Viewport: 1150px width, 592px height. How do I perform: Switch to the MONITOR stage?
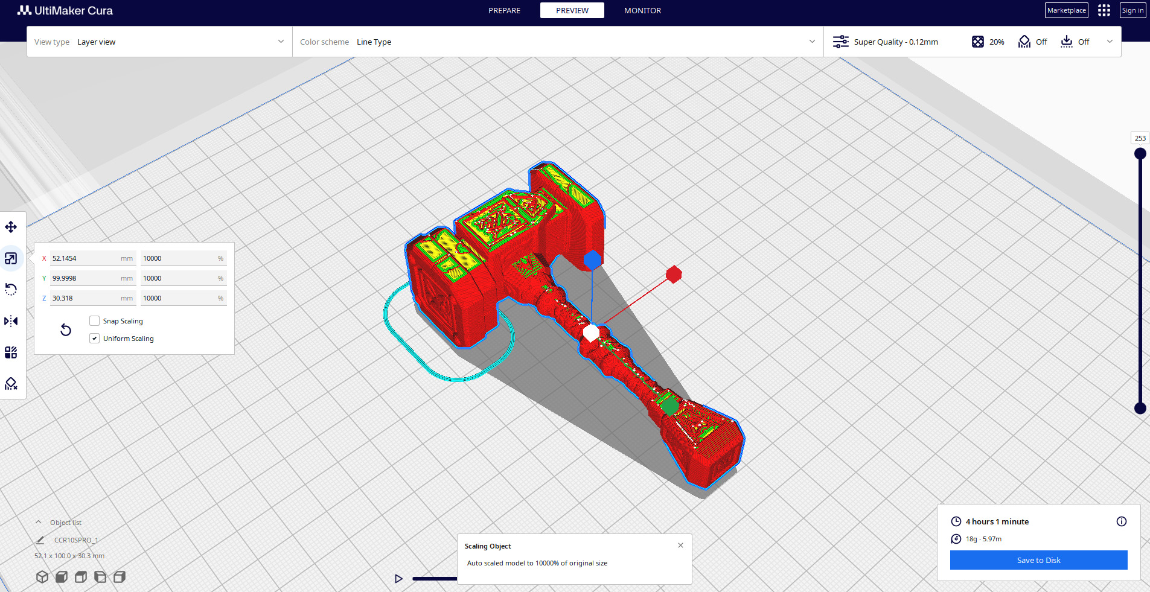643,10
